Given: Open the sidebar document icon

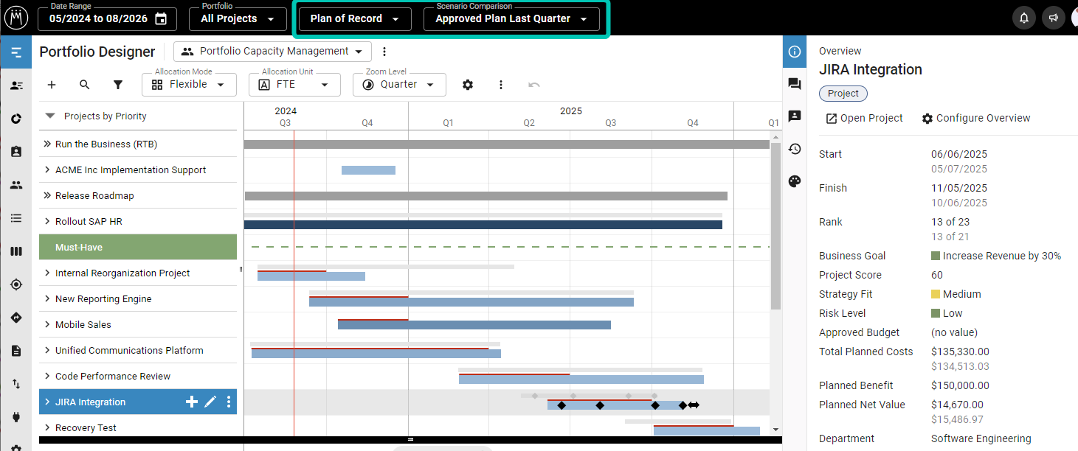Looking at the screenshot, I should click(16, 351).
